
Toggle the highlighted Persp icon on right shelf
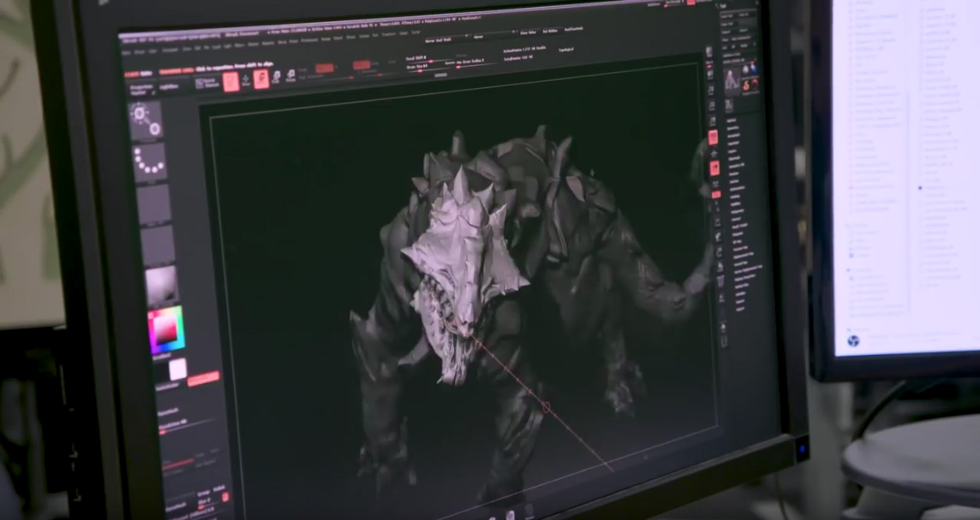click(x=713, y=138)
